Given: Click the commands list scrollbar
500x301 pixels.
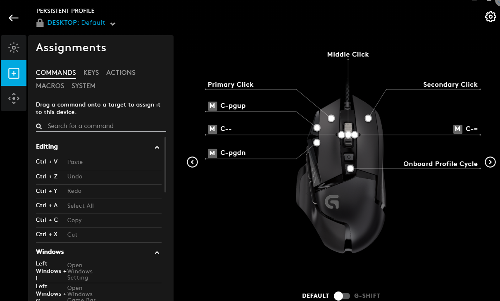Looking at the screenshot, I should pos(165,165).
